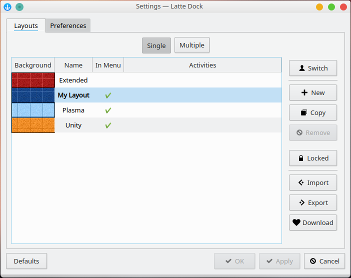
Task: Click the Copy button
Action: click(313, 112)
